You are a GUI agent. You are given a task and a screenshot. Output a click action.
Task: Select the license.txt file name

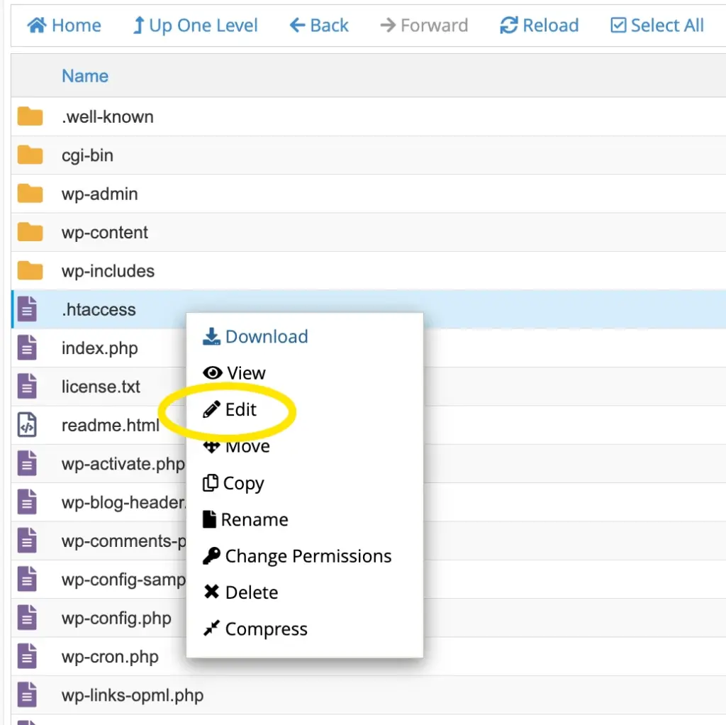pos(101,387)
